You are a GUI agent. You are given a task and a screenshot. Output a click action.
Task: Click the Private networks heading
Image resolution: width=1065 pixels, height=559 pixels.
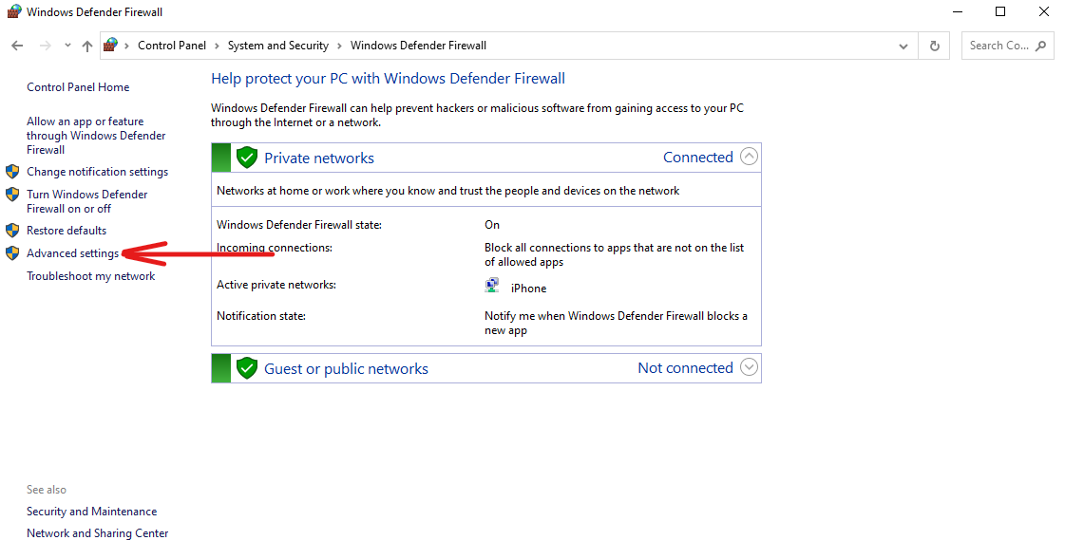tap(319, 158)
